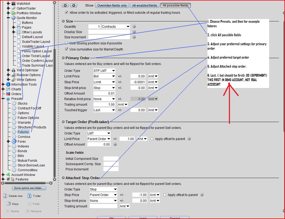The height and width of the screenshot is (219, 285).
Task: Click the help icon beside Size Increment
Action: coord(134,37)
